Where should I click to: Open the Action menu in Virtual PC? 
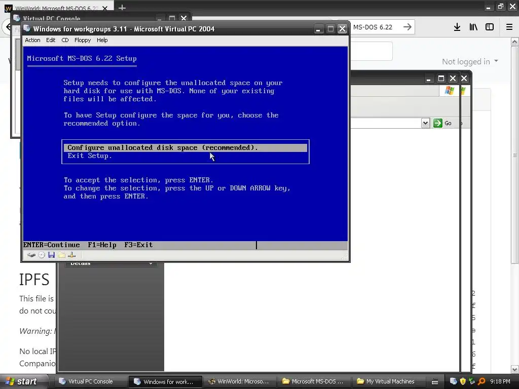coord(32,40)
